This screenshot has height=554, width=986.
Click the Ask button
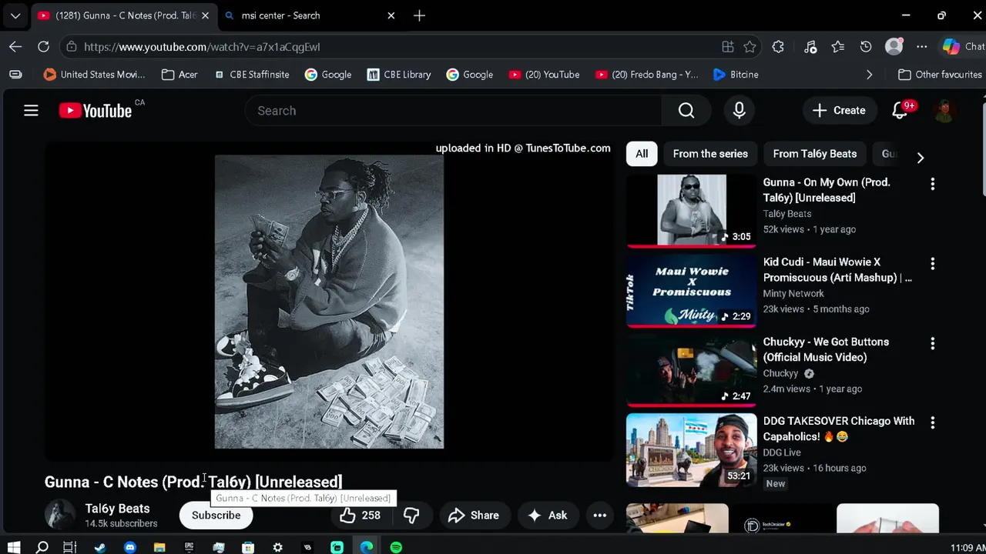(x=547, y=516)
